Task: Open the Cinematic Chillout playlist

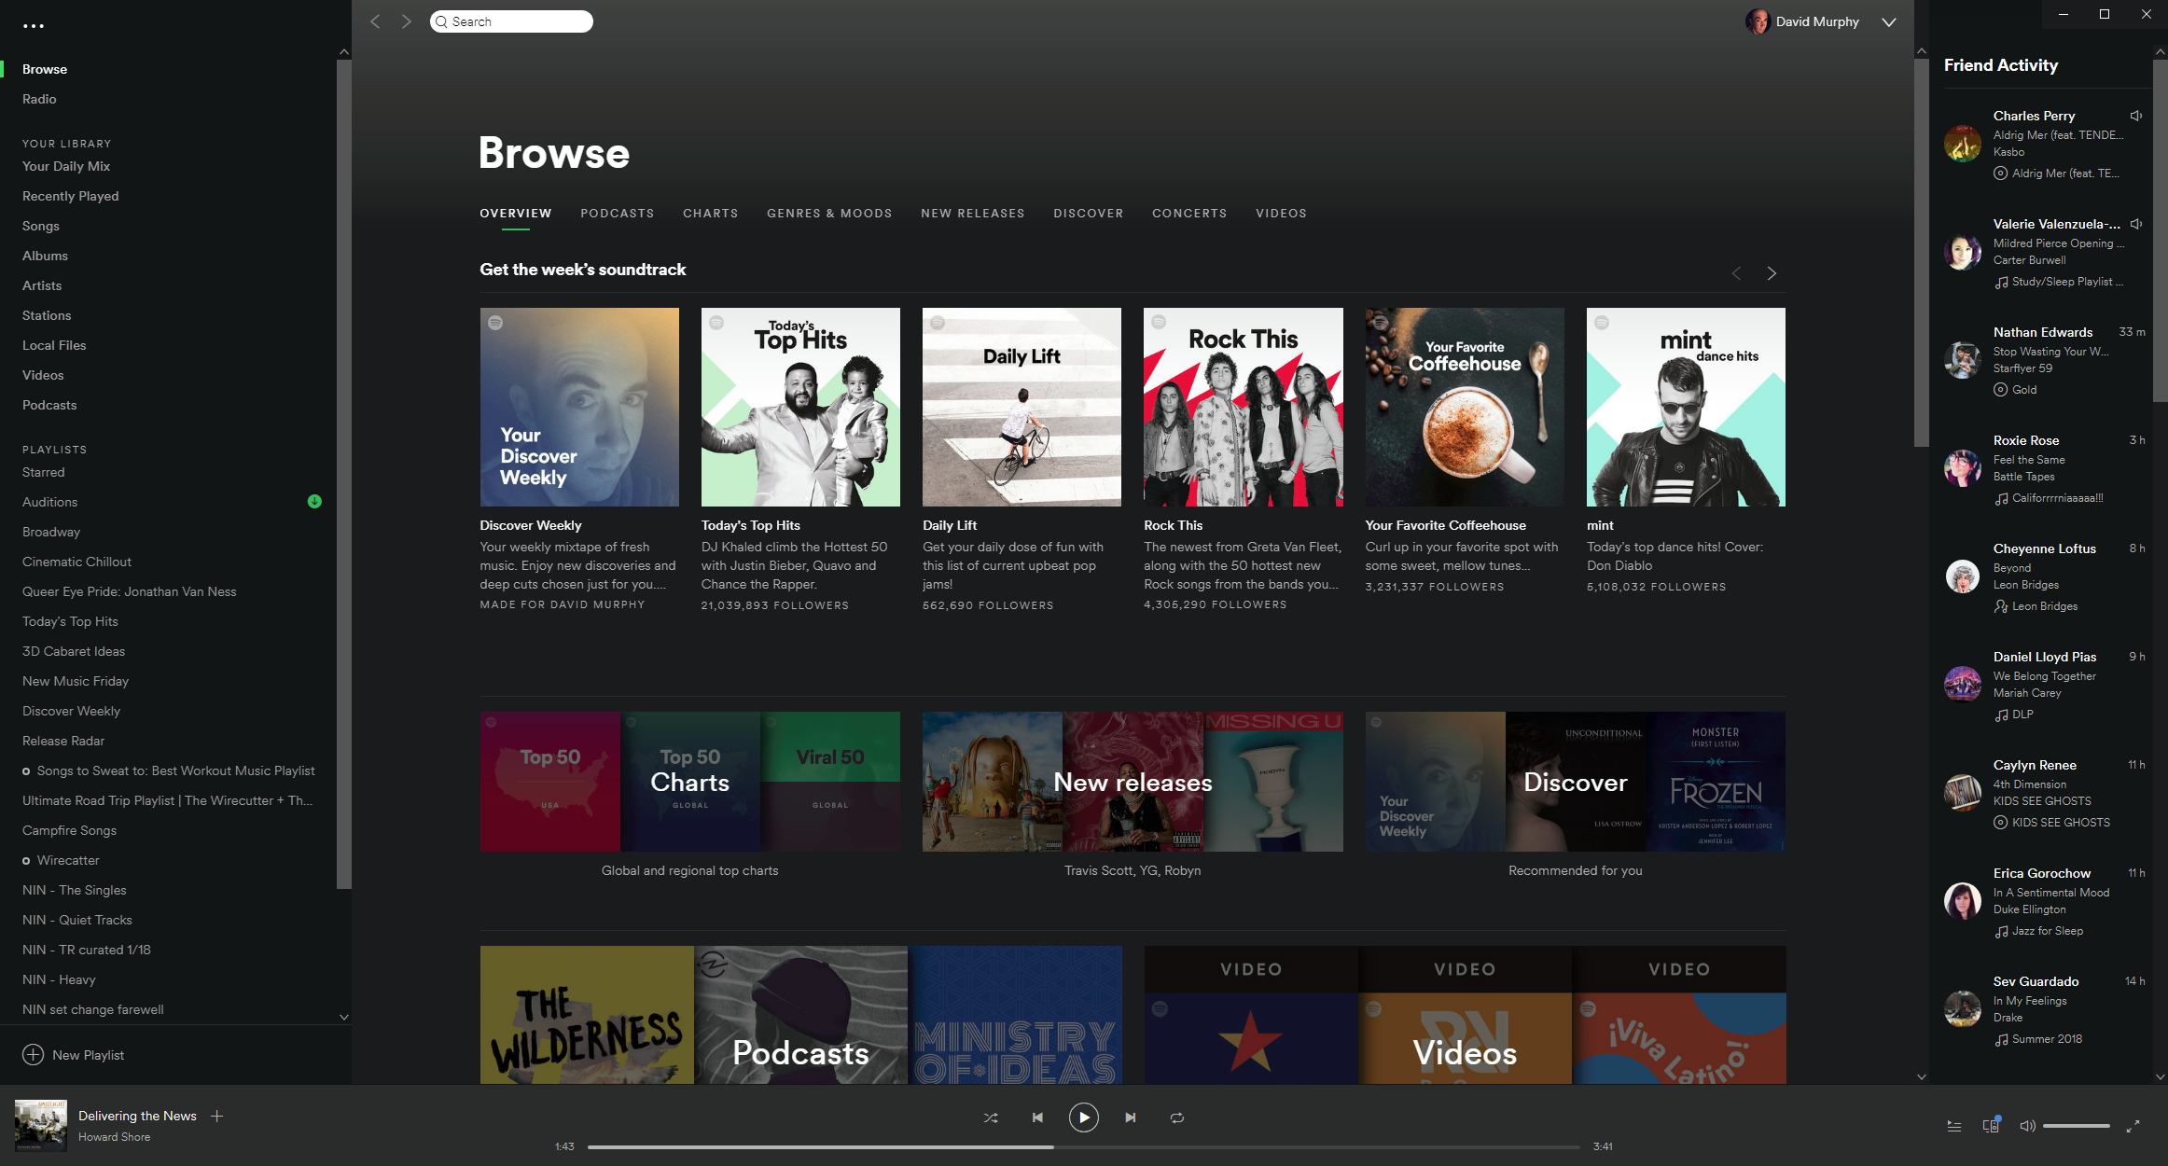Action: coord(76,562)
